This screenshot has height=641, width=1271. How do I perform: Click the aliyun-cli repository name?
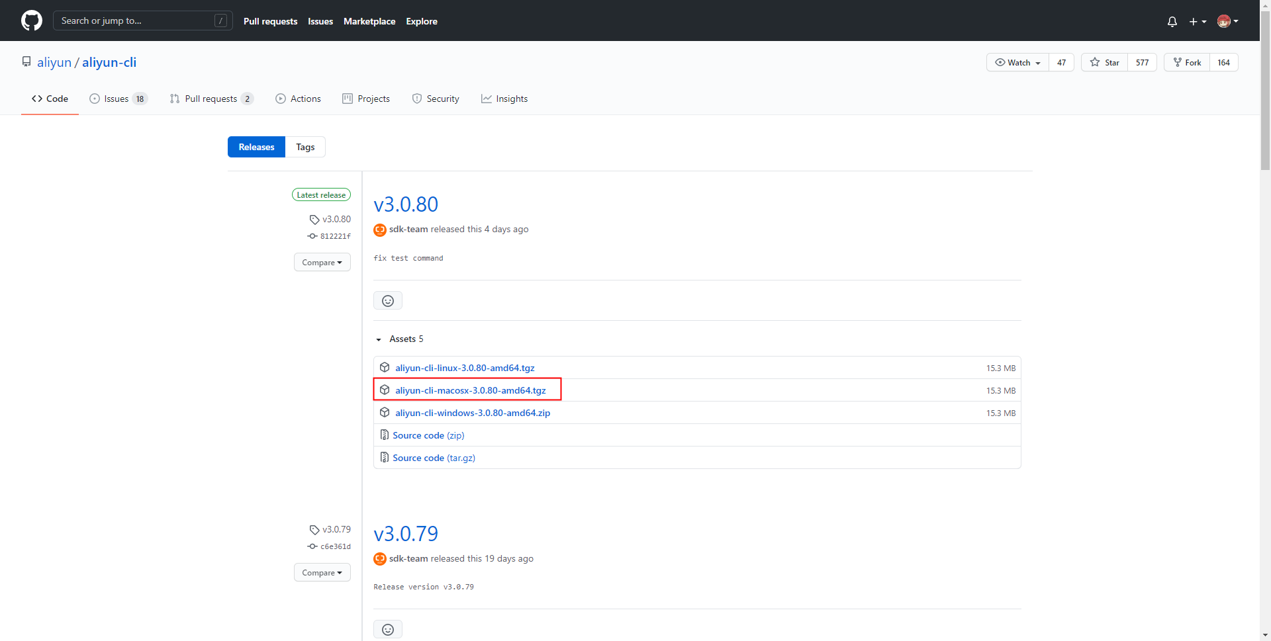[x=109, y=62]
